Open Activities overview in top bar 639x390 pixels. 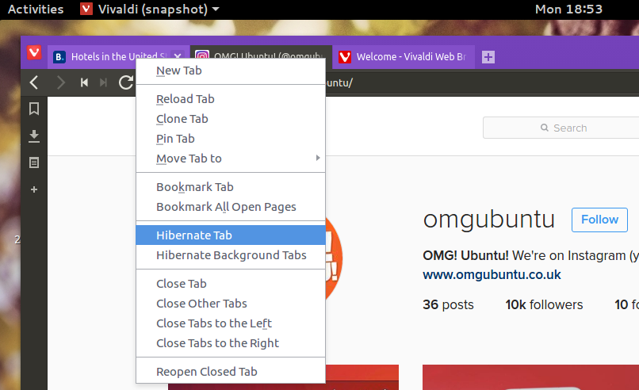click(x=36, y=10)
